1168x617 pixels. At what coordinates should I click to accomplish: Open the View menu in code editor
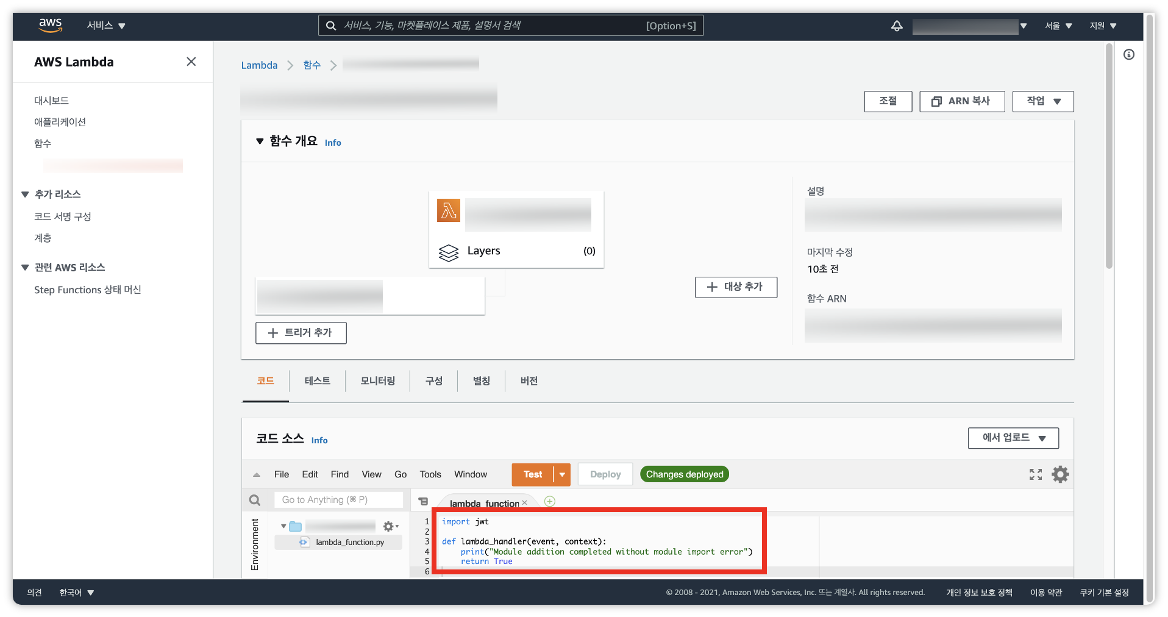(x=371, y=474)
